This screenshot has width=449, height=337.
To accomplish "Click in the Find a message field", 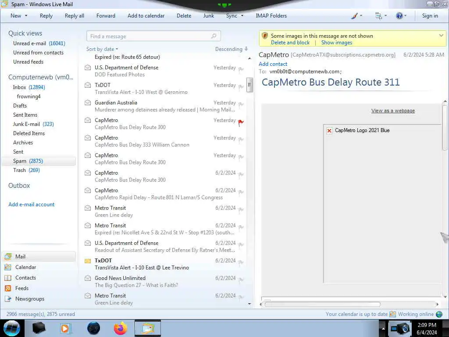I will click(153, 36).
